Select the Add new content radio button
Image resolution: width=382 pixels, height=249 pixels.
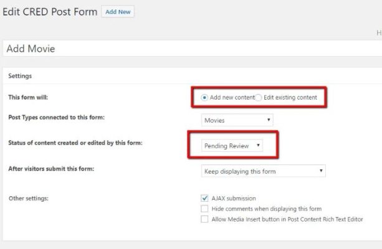point(205,98)
